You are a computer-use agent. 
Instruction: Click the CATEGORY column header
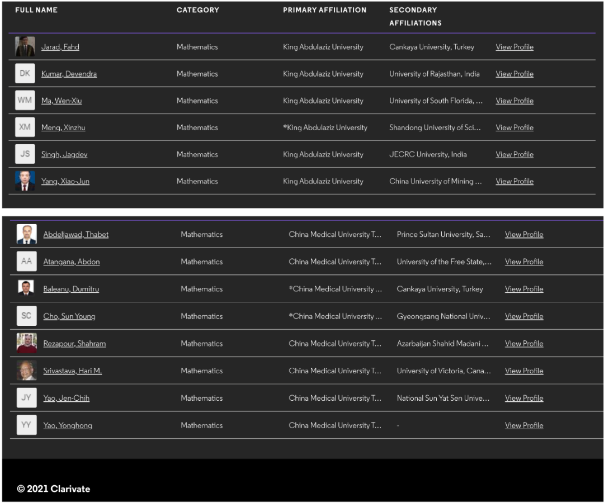coord(197,10)
